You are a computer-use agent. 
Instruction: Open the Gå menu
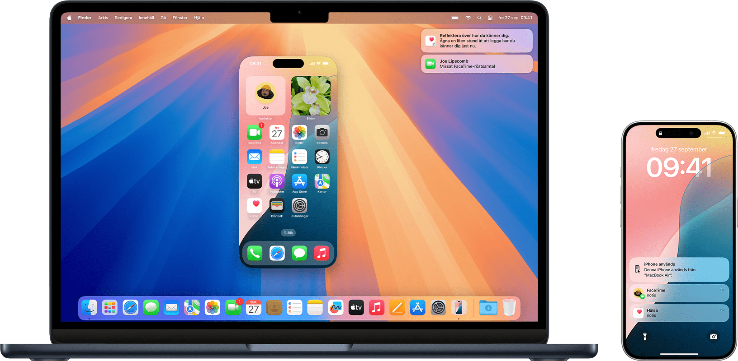point(163,18)
